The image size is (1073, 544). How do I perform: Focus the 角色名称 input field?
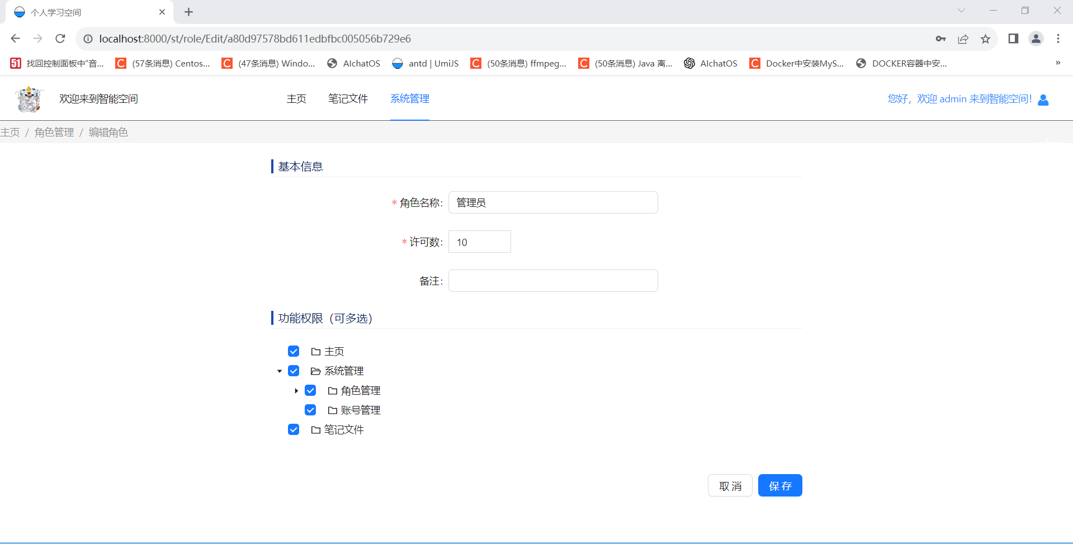pos(553,202)
